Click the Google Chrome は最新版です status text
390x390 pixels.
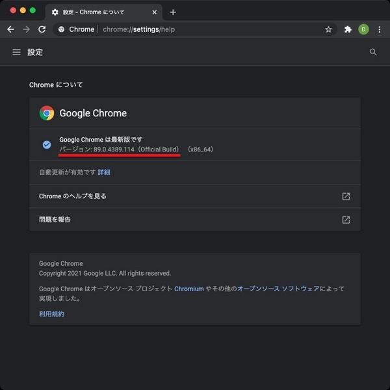pyautogui.click(x=101, y=140)
